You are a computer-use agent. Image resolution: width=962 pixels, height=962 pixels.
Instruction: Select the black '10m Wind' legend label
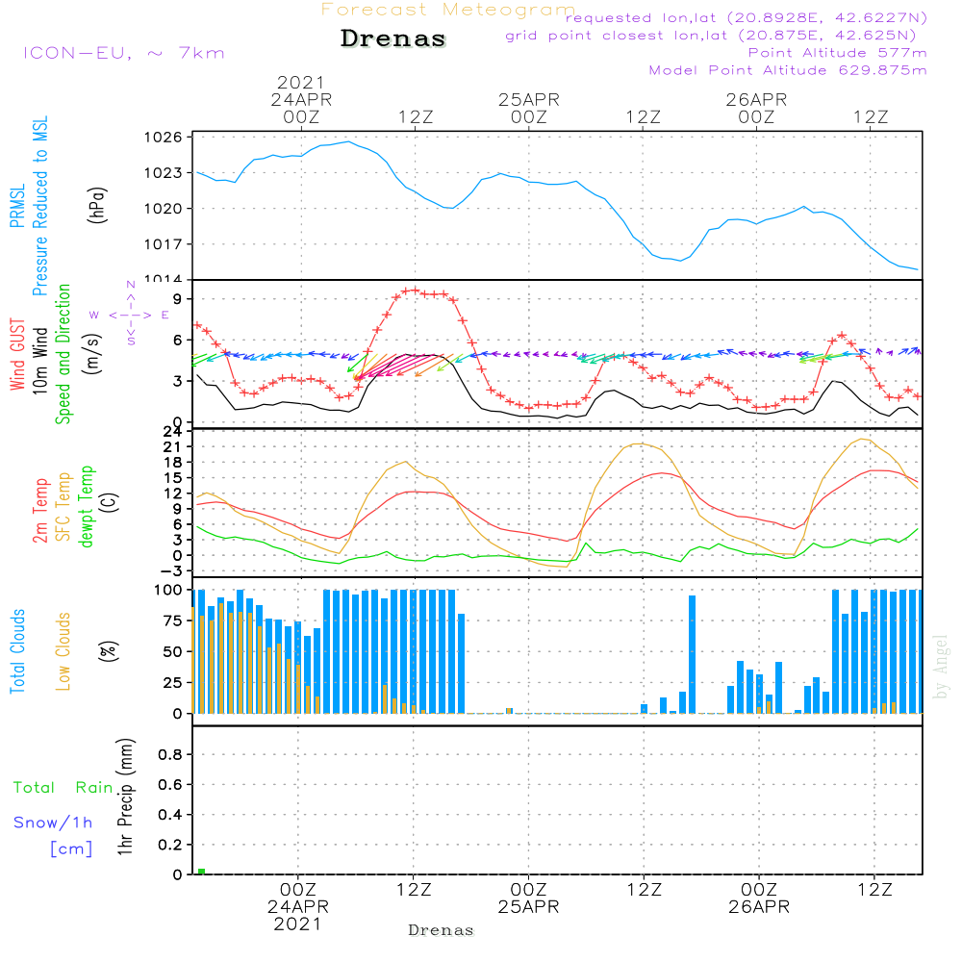(39, 360)
